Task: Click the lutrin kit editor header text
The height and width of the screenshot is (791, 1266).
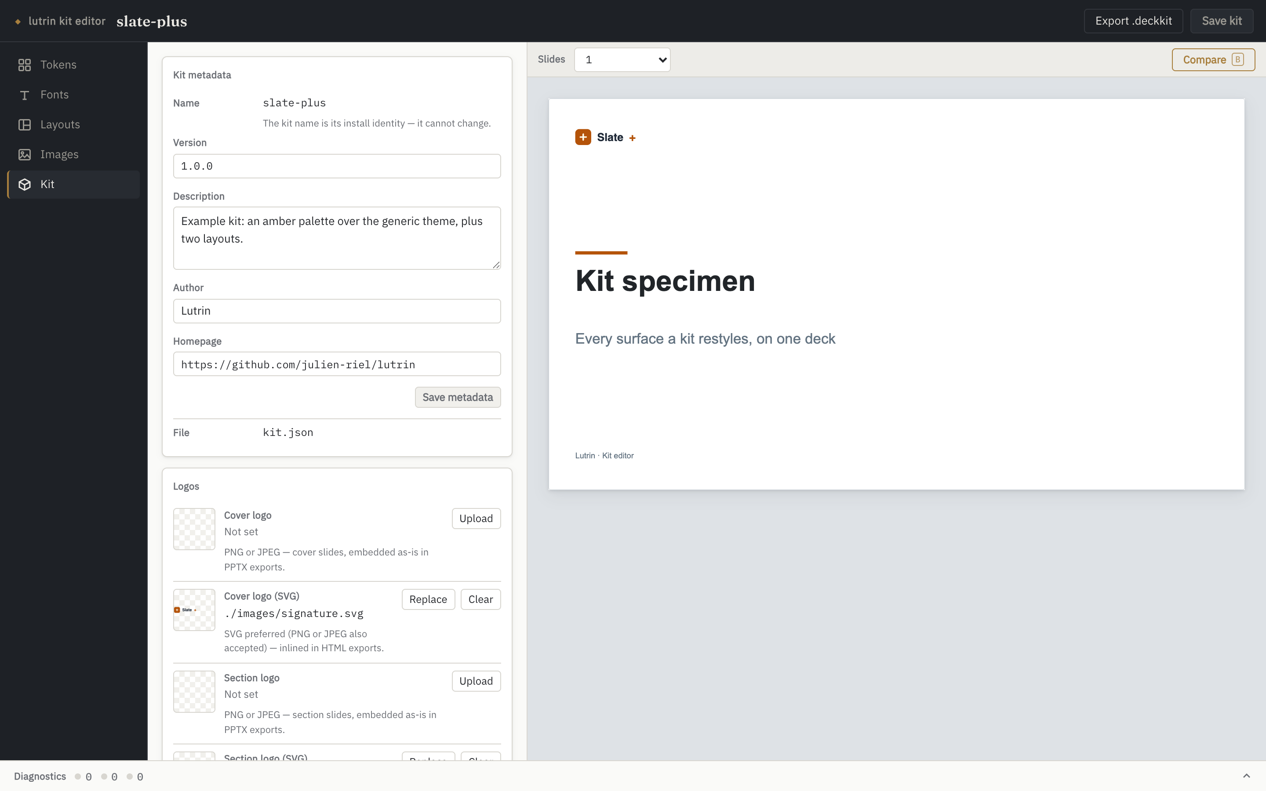Action: (67, 21)
